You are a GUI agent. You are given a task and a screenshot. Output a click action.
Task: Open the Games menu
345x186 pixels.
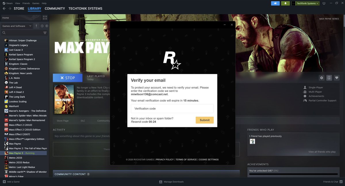(36, 3)
